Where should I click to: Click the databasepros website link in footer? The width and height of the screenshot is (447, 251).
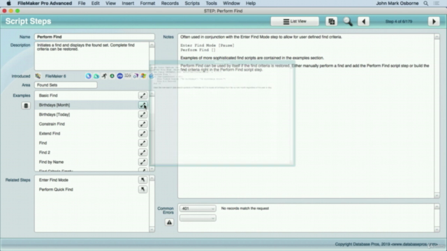415,244
